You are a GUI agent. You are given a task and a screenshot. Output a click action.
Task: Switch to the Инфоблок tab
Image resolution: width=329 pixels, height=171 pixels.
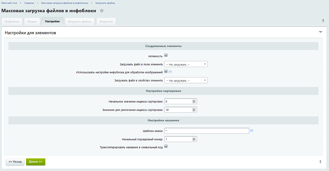click(12, 21)
